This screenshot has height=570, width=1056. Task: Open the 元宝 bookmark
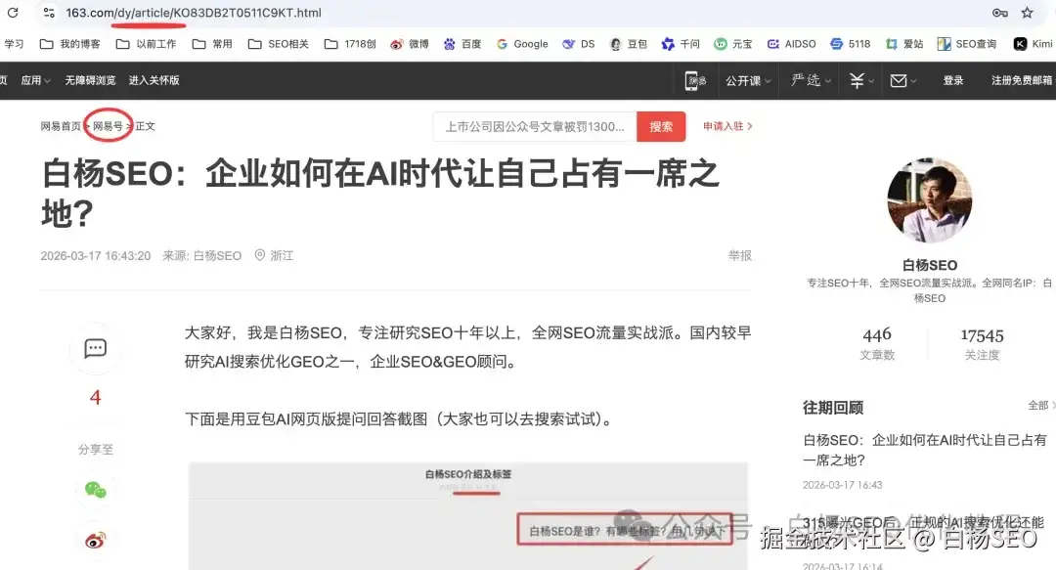(x=733, y=44)
